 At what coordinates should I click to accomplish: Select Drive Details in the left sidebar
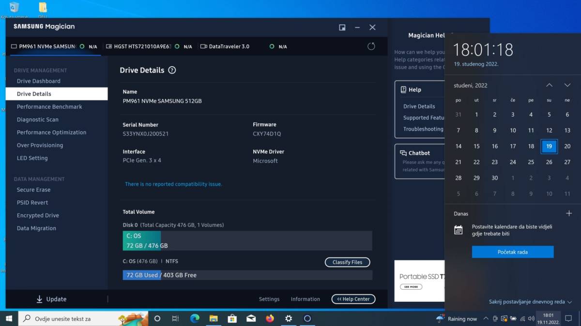(57, 94)
